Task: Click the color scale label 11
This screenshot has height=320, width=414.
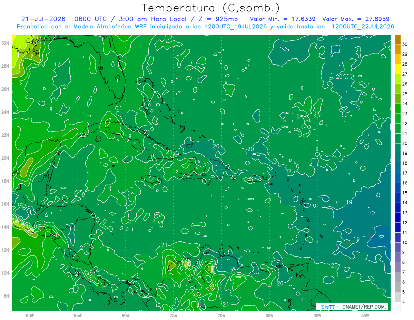Action: pyautogui.click(x=405, y=233)
